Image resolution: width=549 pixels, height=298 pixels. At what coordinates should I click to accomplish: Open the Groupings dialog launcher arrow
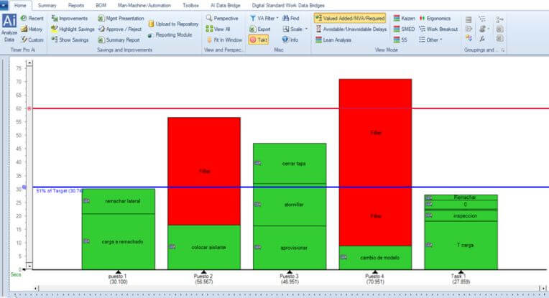(x=503, y=50)
